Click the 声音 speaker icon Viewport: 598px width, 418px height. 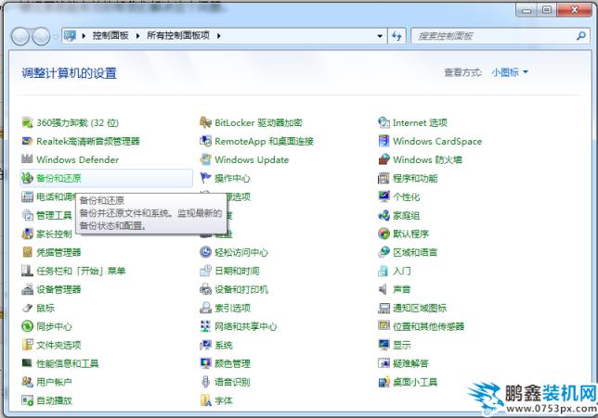point(383,289)
